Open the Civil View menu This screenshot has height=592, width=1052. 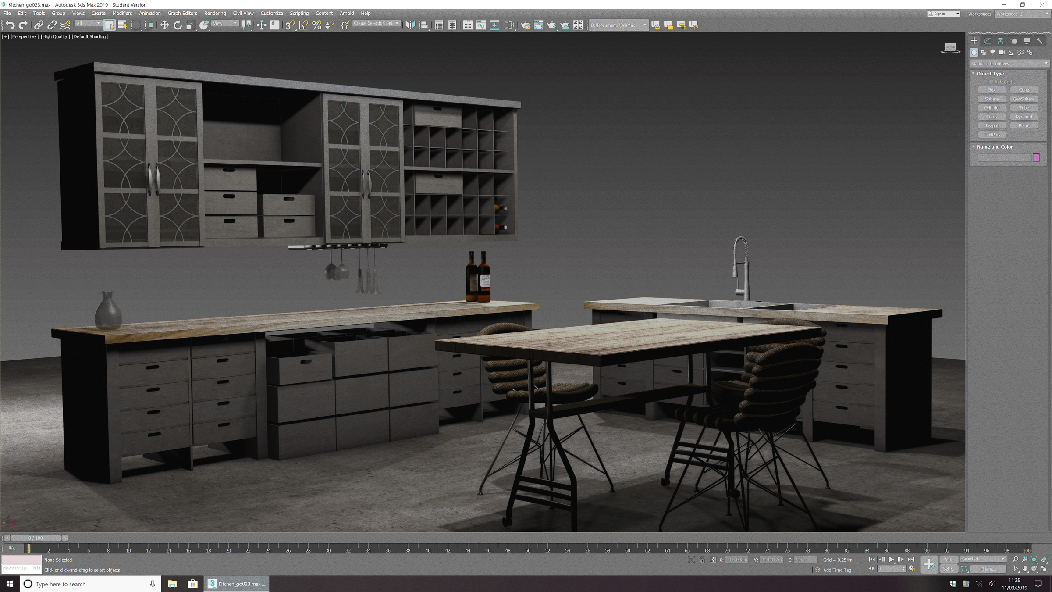[243, 13]
